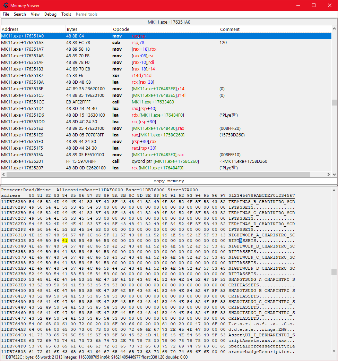Select the instruction at MK11.exe+176351F0
Screen dimensions: 338x361
(x=166, y=142)
